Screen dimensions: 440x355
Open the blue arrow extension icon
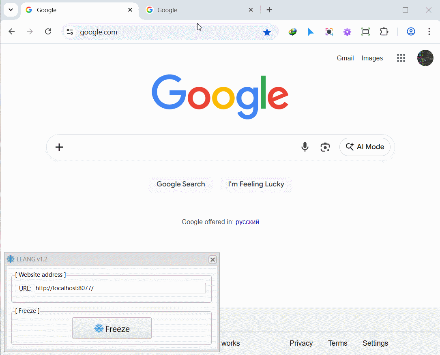311,32
